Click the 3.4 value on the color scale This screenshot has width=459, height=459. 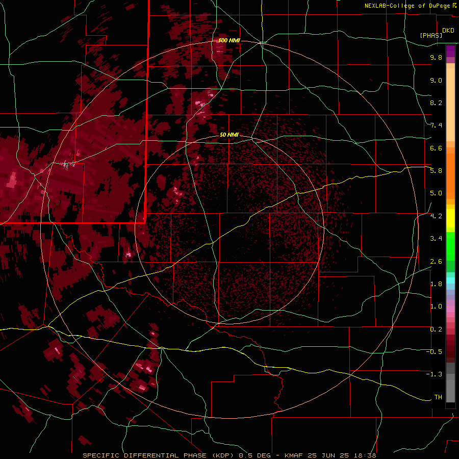pyautogui.click(x=436, y=239)
